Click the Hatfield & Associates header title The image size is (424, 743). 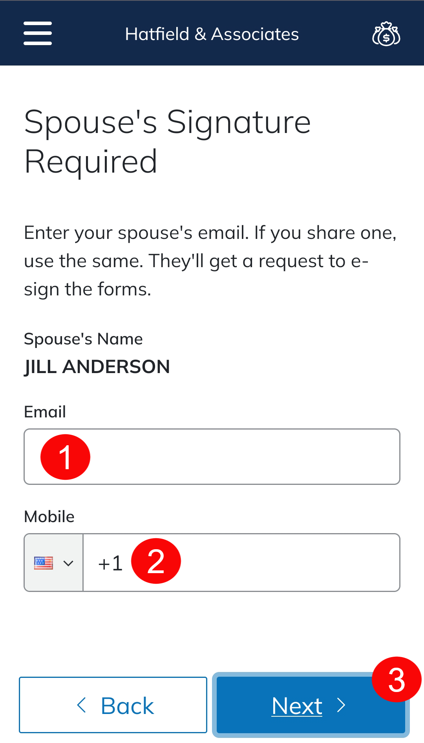coord(212,34)
